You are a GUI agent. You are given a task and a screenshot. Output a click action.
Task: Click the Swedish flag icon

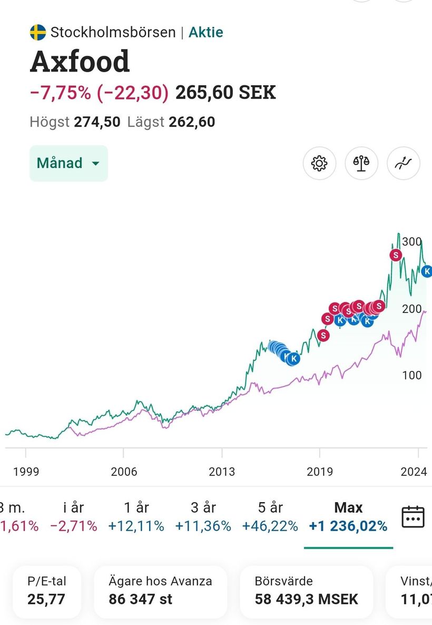pos(38,33)
